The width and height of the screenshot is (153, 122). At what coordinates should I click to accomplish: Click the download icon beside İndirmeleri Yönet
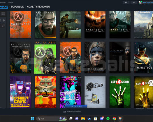[65, 112]
